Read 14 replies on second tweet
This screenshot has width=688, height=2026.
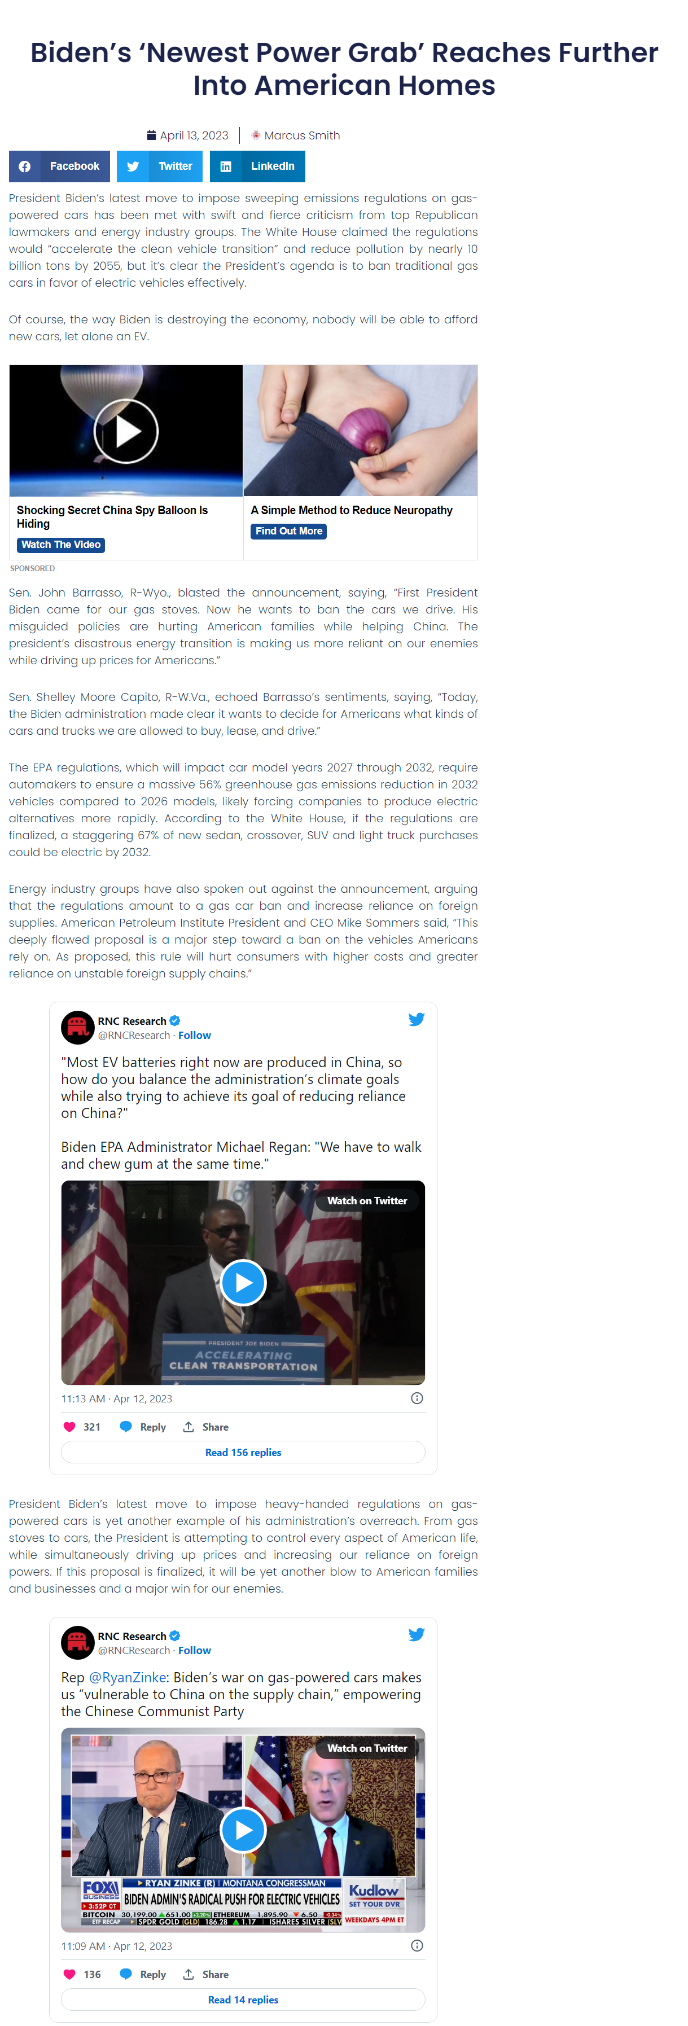click(x=243, y=2000)
